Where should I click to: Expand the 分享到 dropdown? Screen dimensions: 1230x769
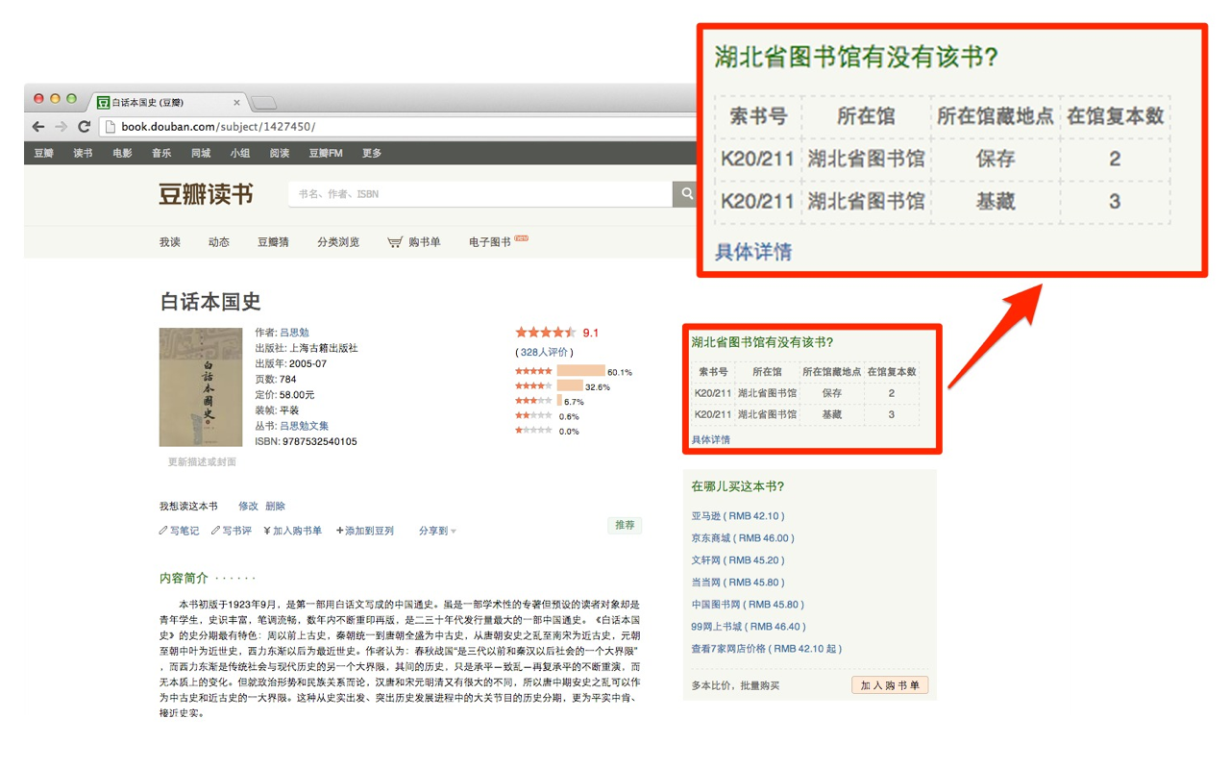coord(437,531)
